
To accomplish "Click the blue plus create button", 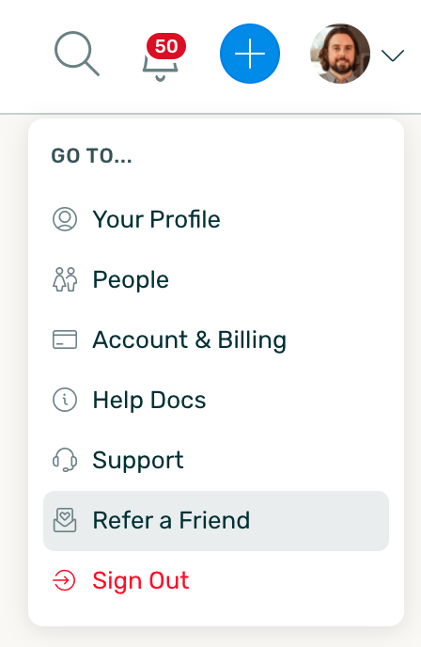I will click(250, 54).
